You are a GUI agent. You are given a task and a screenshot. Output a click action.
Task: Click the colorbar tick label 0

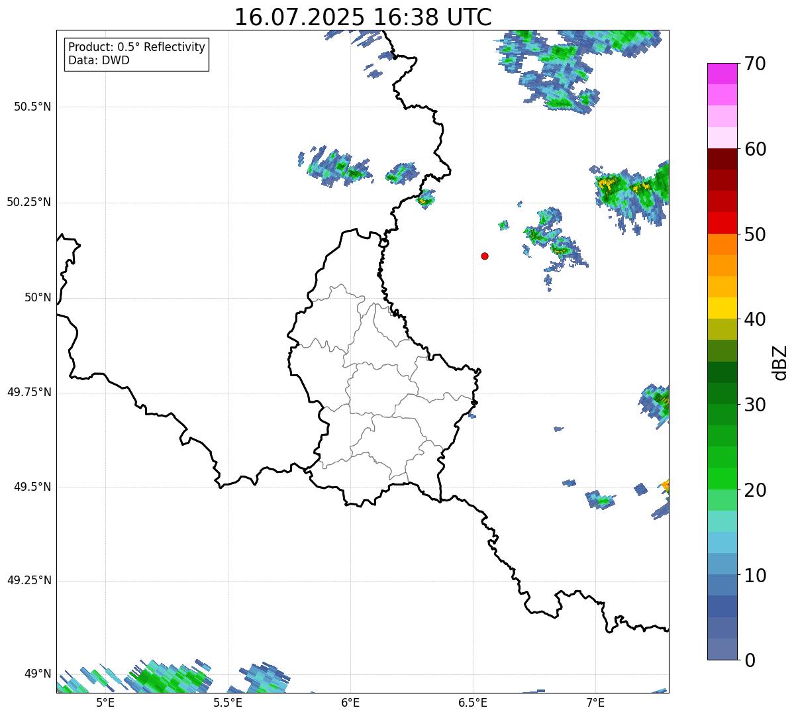click(749, 660)
